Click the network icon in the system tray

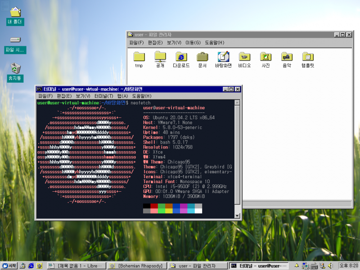[305, 265]
